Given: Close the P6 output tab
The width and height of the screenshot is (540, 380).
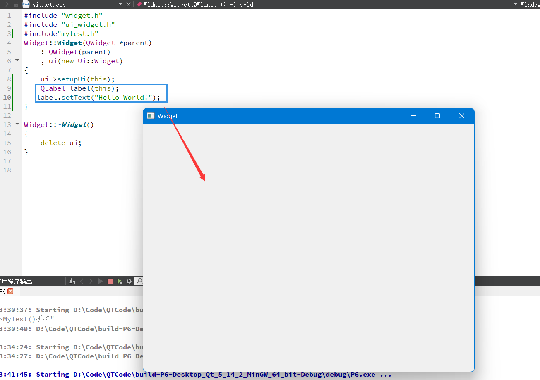Looking at the screenshot, I should pyautogui.click(x=11, y=291).
